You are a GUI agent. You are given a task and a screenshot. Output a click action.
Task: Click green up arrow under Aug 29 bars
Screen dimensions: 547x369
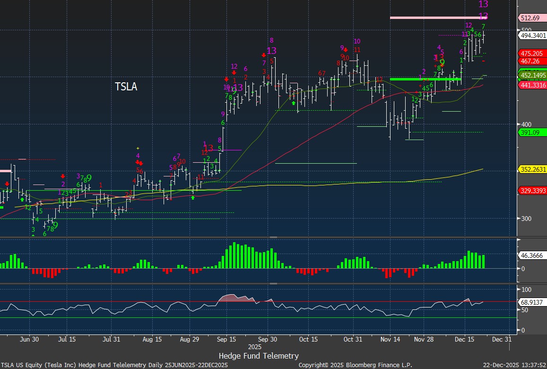193,197
